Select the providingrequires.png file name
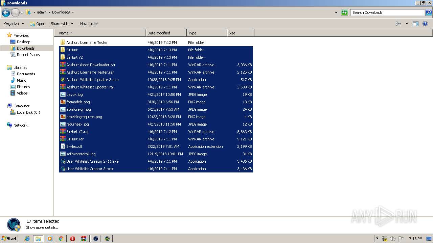The width and height of the screenshot is (433, 243). tap(84, 117)
